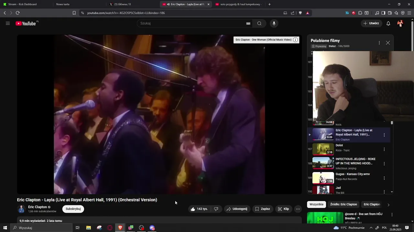Viewport: 414px width, 232px height.
Task: Dislike the video with thumbs down
Action: (x=216, y=209)
